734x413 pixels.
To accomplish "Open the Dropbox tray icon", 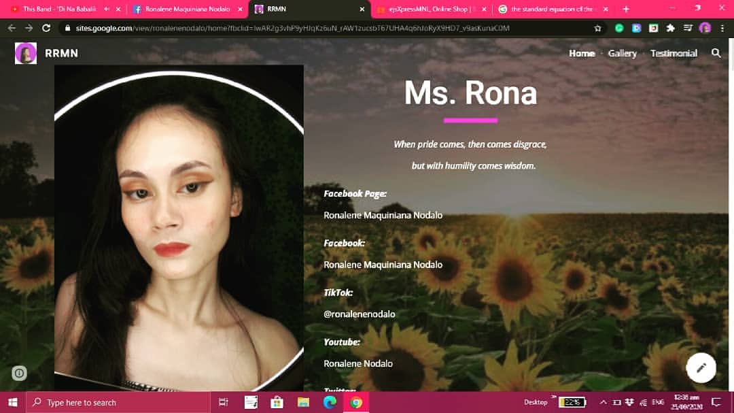I will 629,402.
